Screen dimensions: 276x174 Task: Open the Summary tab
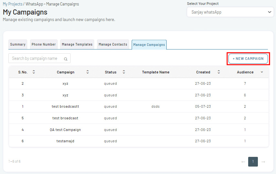[18, 44]
